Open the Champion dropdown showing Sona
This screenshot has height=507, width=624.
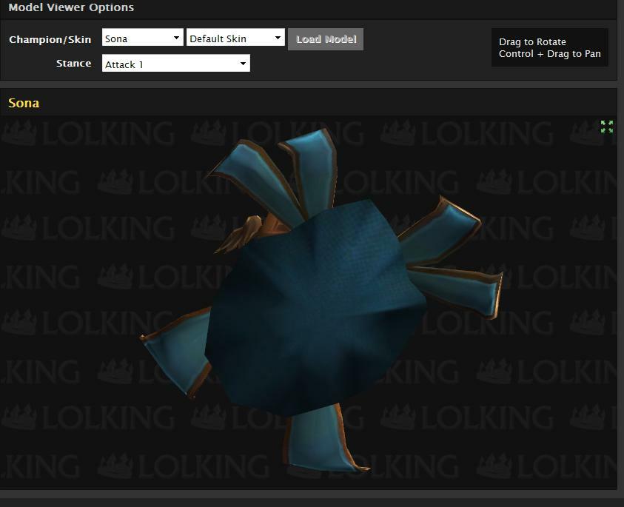(142, 38)
